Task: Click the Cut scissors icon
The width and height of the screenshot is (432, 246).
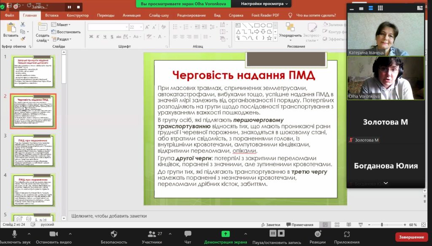Action: click(x=23, y=25)
